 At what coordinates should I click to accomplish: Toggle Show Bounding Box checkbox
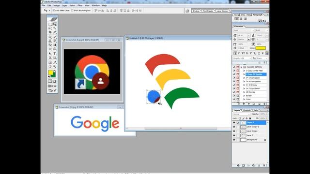pos(72,11)
